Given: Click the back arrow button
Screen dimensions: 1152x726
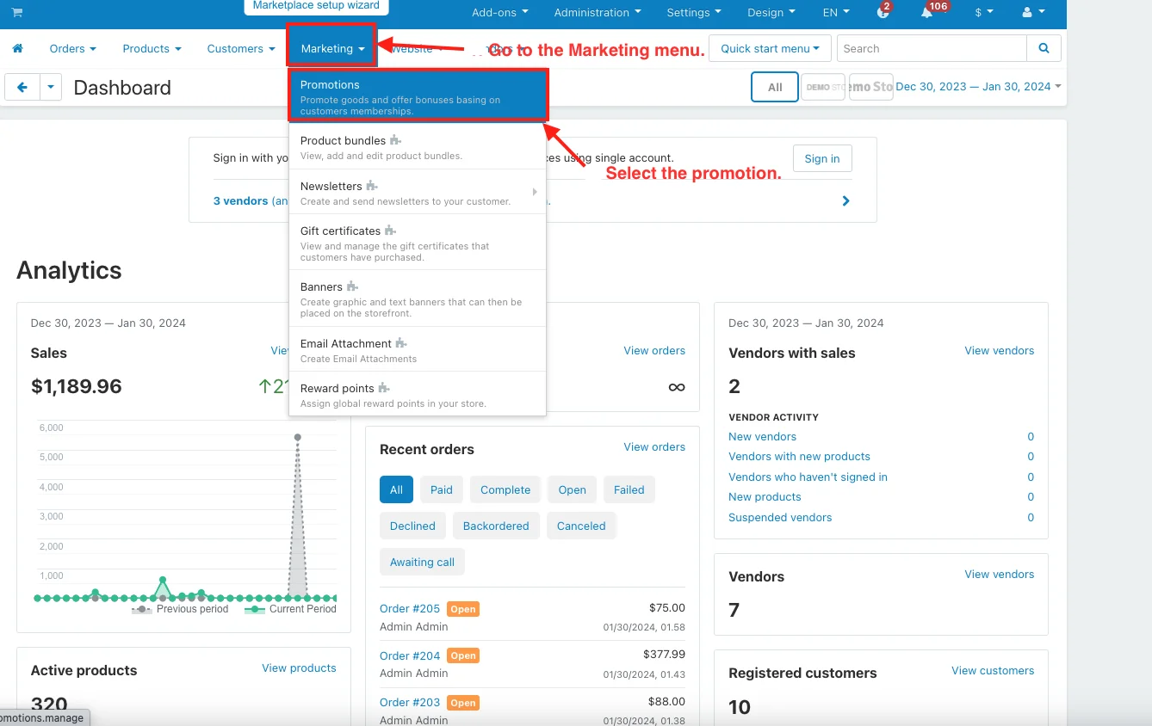Looking at the screenshot, I should click(22, 88).
